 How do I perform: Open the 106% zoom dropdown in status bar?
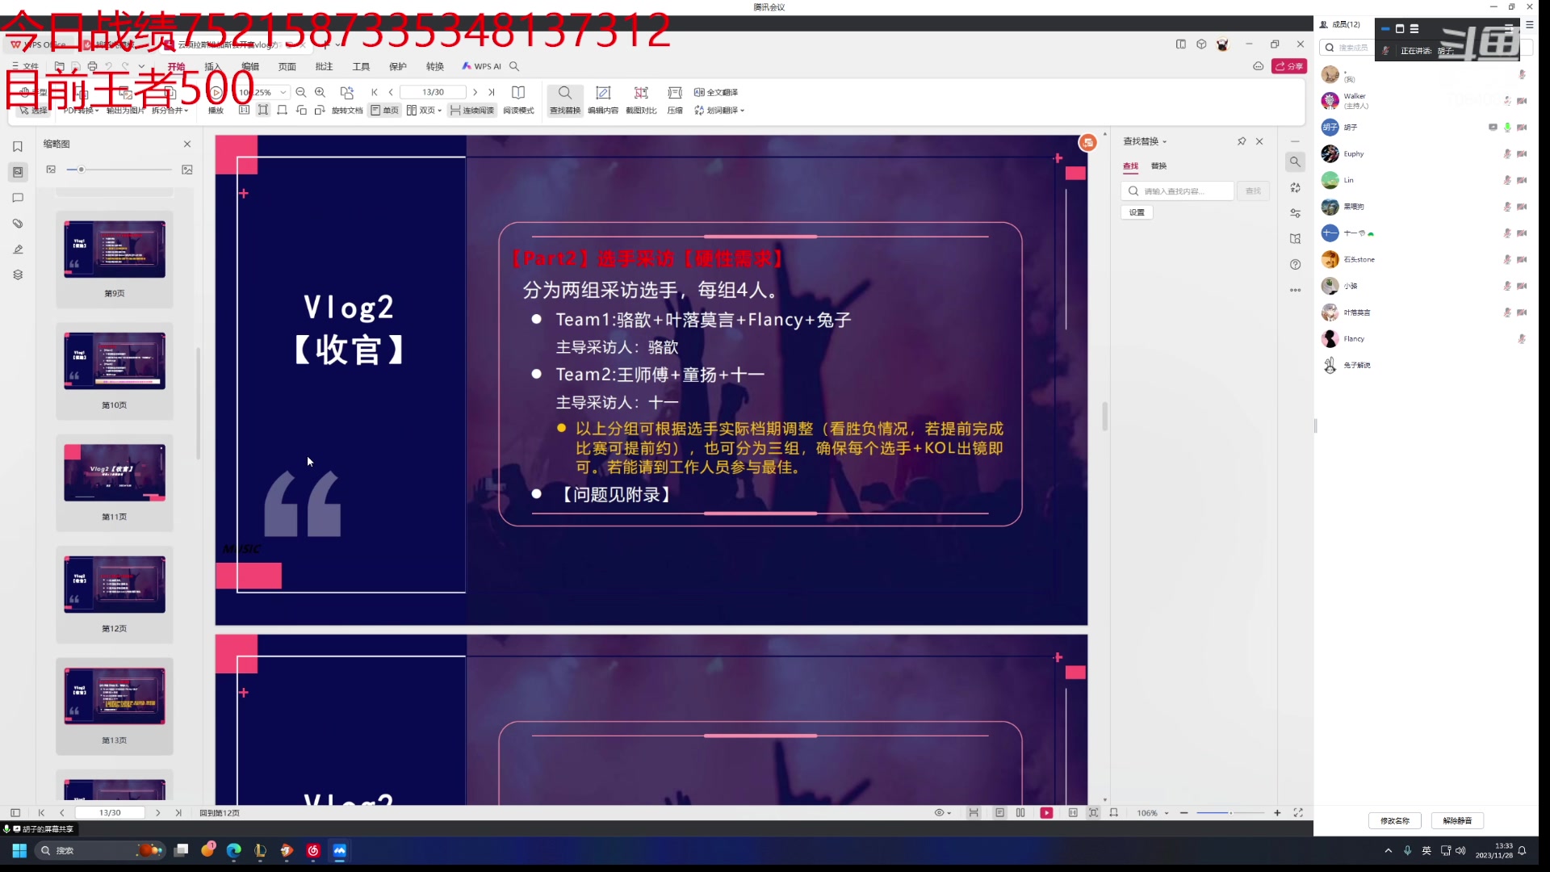click(1167, 813)
